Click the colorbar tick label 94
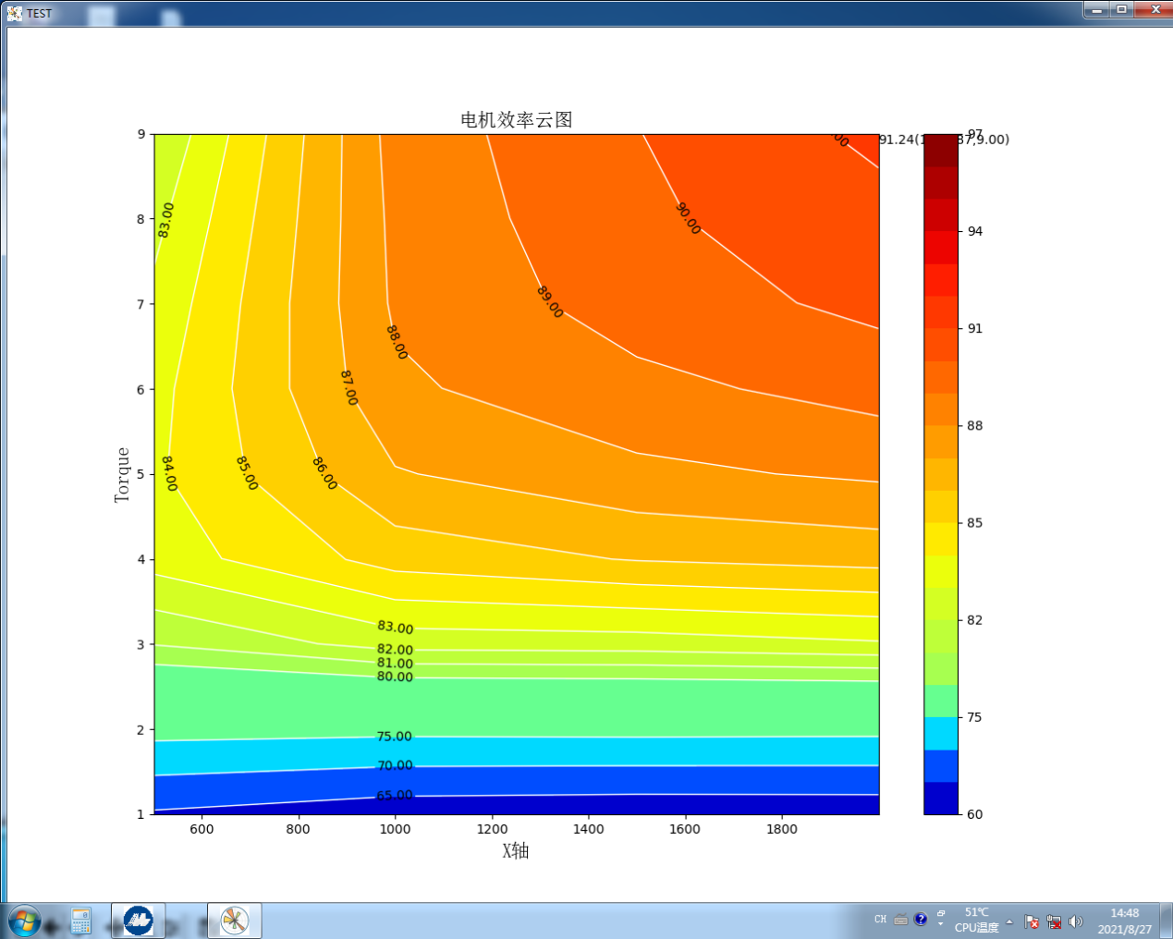 tap(975, 231)
